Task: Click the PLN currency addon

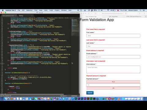Action: coord(113,82)
